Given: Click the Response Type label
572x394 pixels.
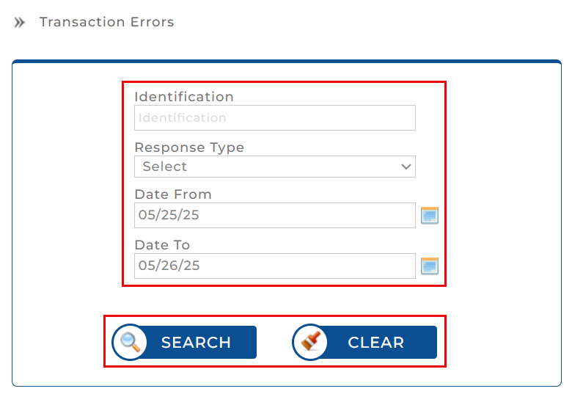Looking at the screenshot, I should click(189, 147).
